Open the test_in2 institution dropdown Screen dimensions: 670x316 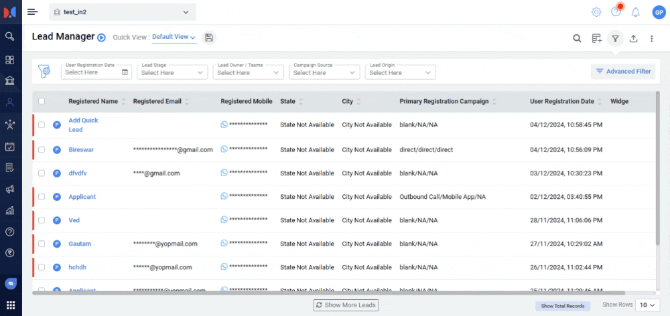pos(123,12)
